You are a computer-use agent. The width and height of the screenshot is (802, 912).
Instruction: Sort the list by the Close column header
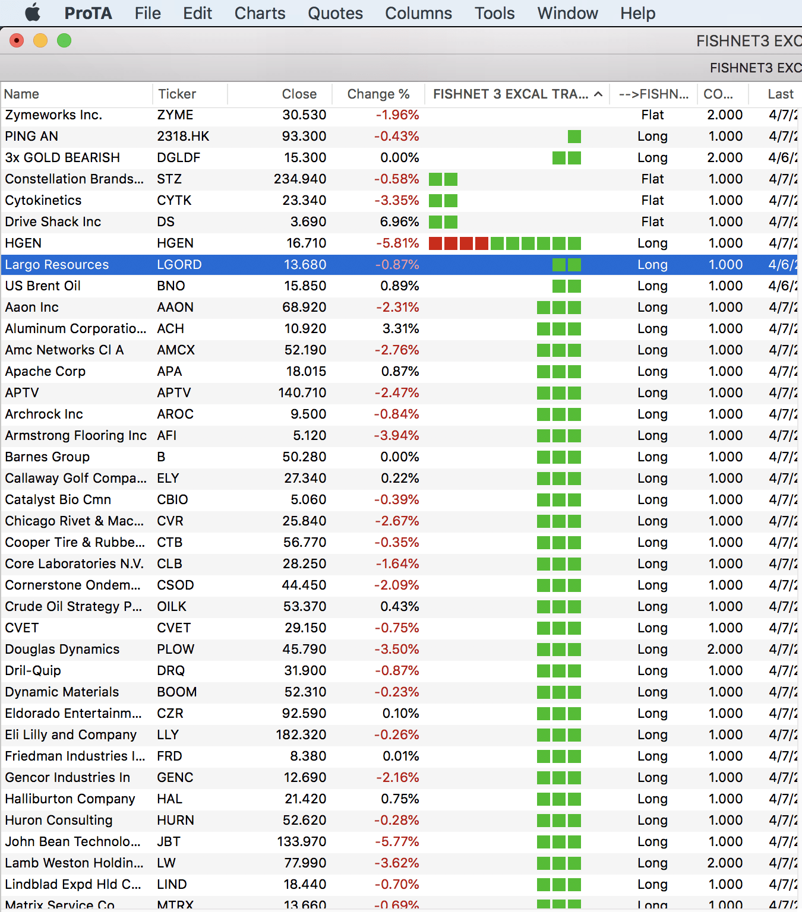(280, 94)
